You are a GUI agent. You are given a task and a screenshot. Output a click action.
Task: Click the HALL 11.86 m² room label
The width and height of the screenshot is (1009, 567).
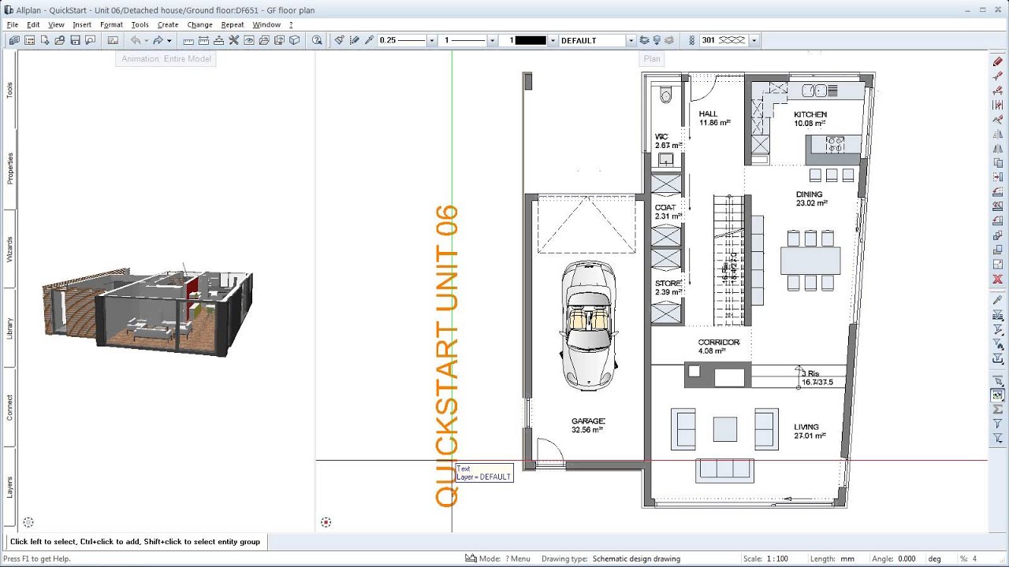click(713, 118)
